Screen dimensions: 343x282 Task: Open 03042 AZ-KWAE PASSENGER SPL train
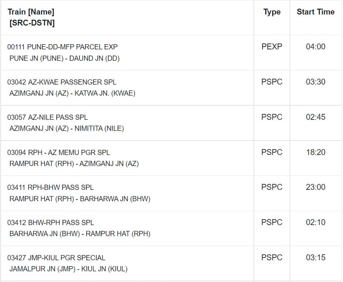coord(62,82)
